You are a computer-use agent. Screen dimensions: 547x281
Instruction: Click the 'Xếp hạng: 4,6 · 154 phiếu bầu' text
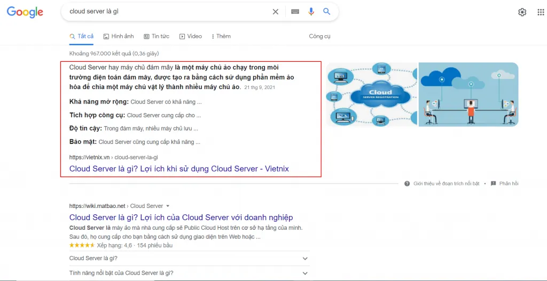point(135,245)
